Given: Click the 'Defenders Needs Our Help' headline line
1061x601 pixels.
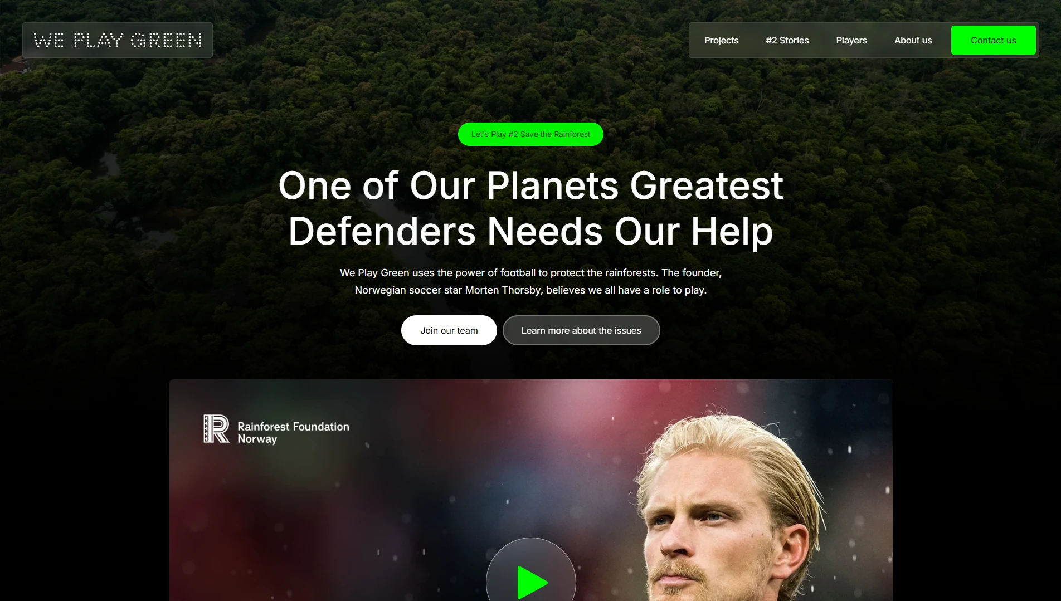Looking at the screenshot, I should [530, 231].
